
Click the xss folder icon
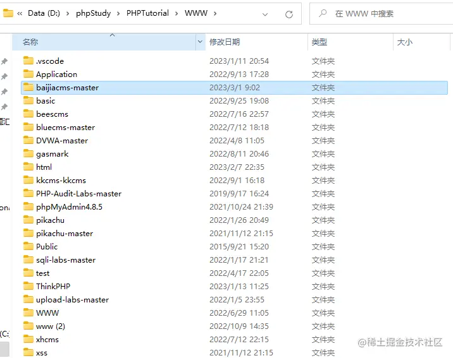pyautogui.click(x=28, y=352)
